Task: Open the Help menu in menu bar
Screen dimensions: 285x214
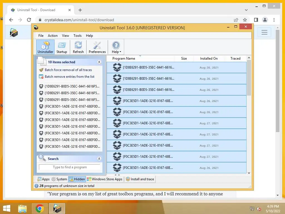Action: pos(89,36)
